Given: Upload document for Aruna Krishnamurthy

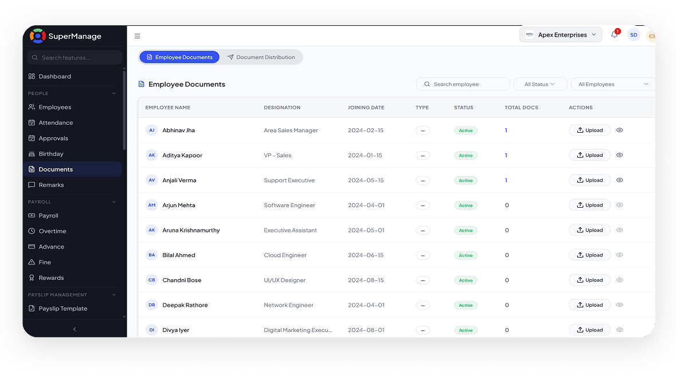Looking at the screenshot, I should [589, 230].
